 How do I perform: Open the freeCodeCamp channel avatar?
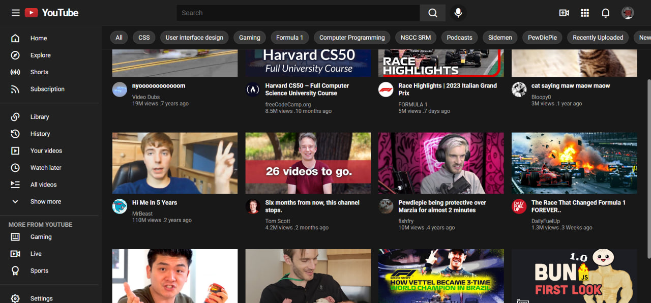(253, 89)
